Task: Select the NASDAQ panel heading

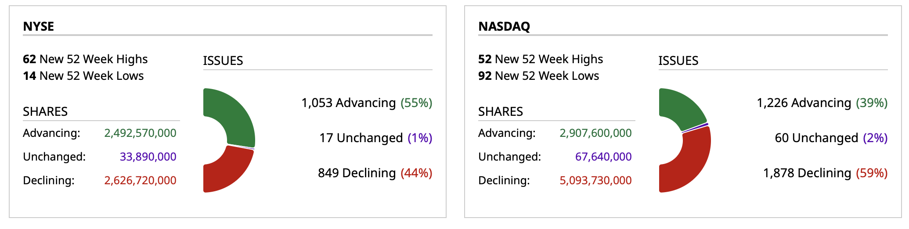Action: click(504, 26)
